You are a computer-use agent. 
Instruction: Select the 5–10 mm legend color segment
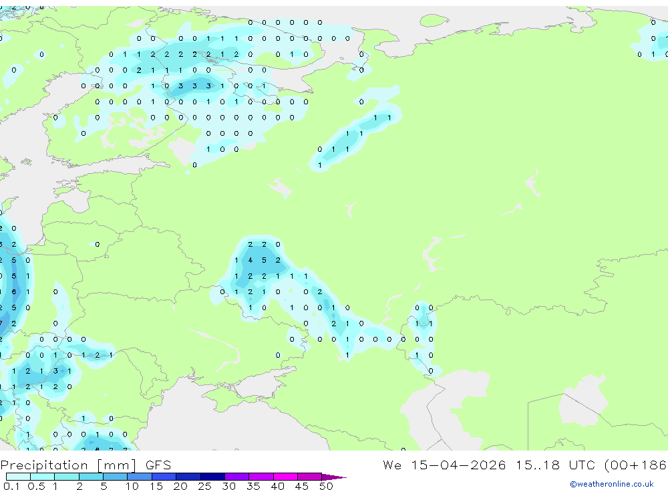[116, 477]
